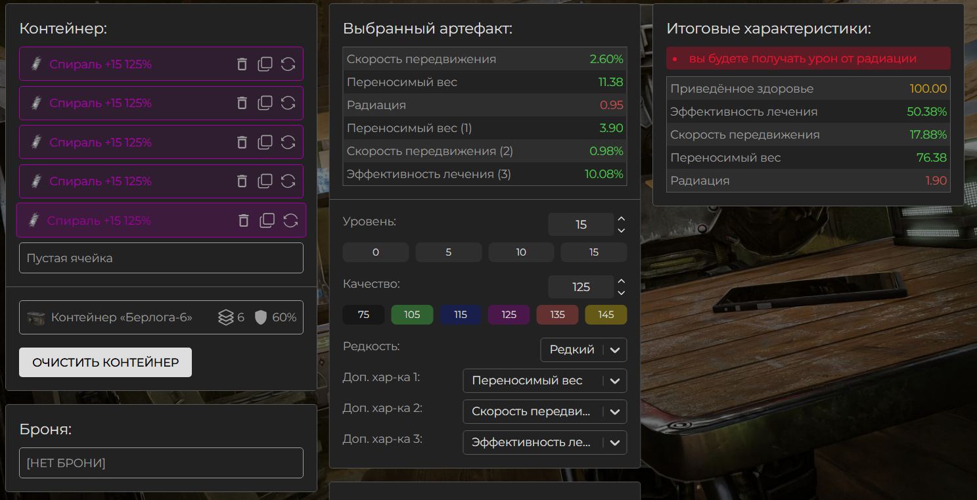The width and height of the screenshot is (977, 500).
Task: Replace the second Спираль artifact using swap arrows
Action: coord(288,103)
